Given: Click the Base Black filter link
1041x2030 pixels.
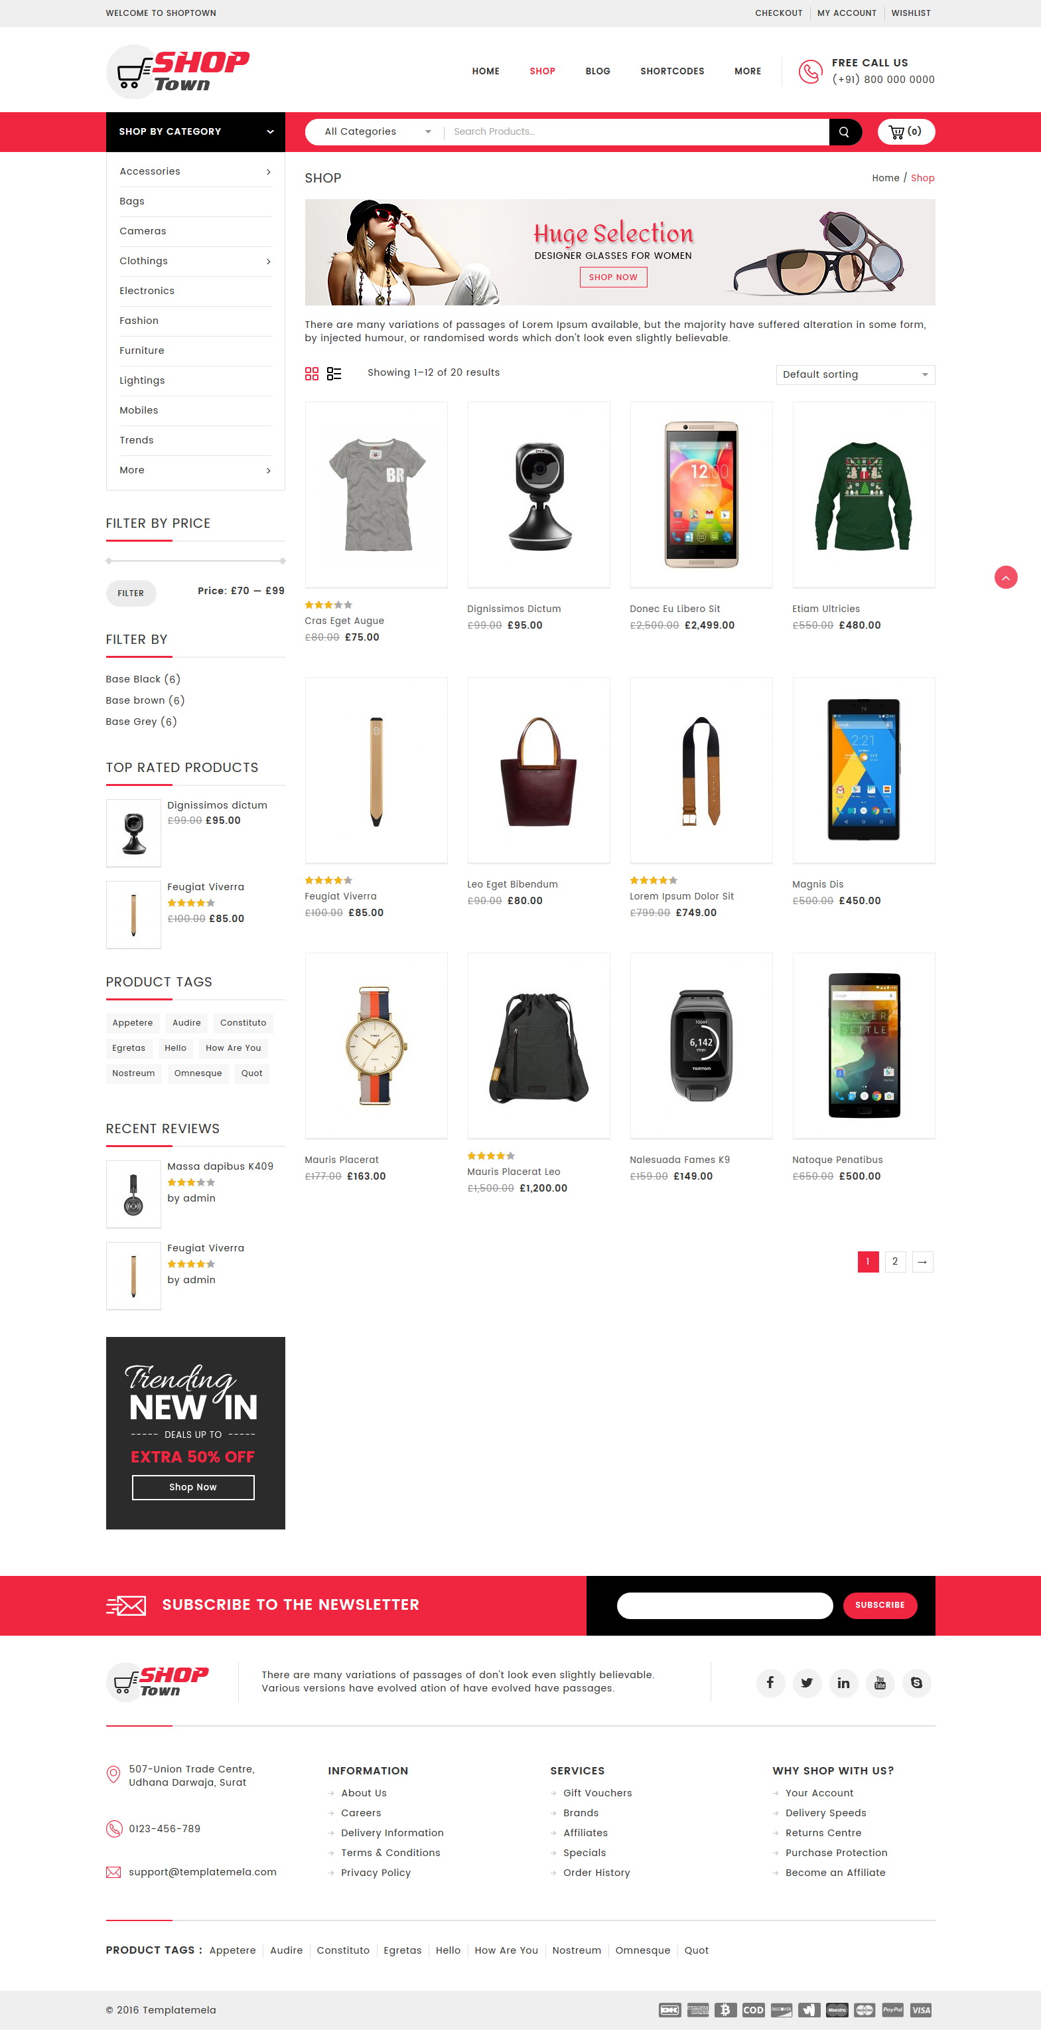Looking at the screenshot, I should (x=143, y=679).
